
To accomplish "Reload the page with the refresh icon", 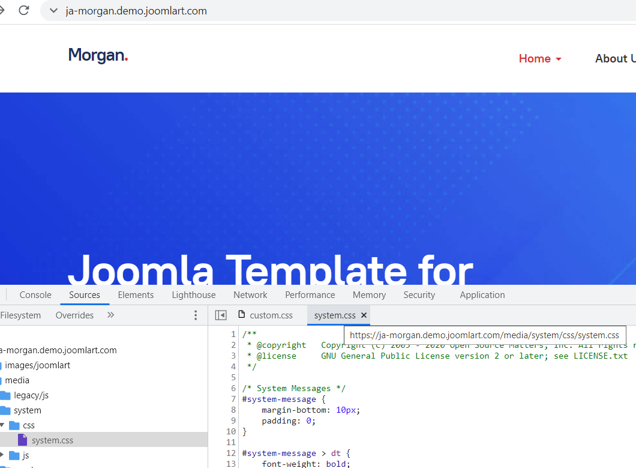I will [x=24, y=11].
